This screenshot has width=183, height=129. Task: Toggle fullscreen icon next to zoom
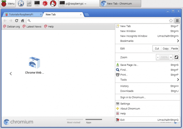click(x=176, y=57)
